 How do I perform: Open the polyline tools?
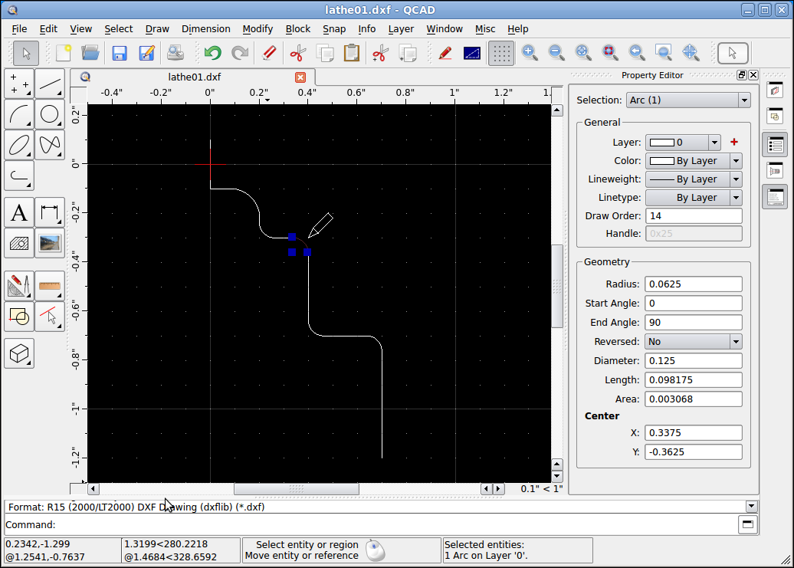[19, 176]
